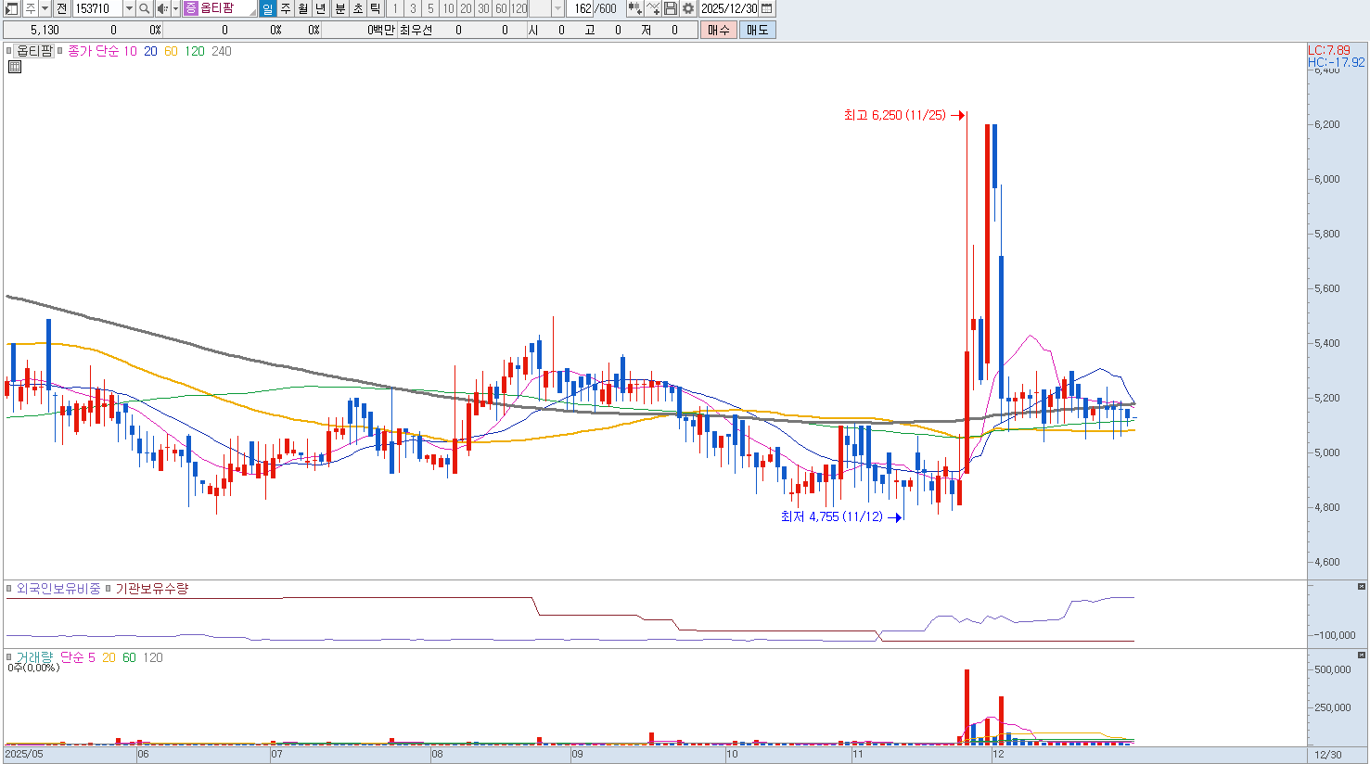Screen dimensions: 1370x764
Task: Click the data table grid icon
Action: pyautogui.click(x=15, y=67)
